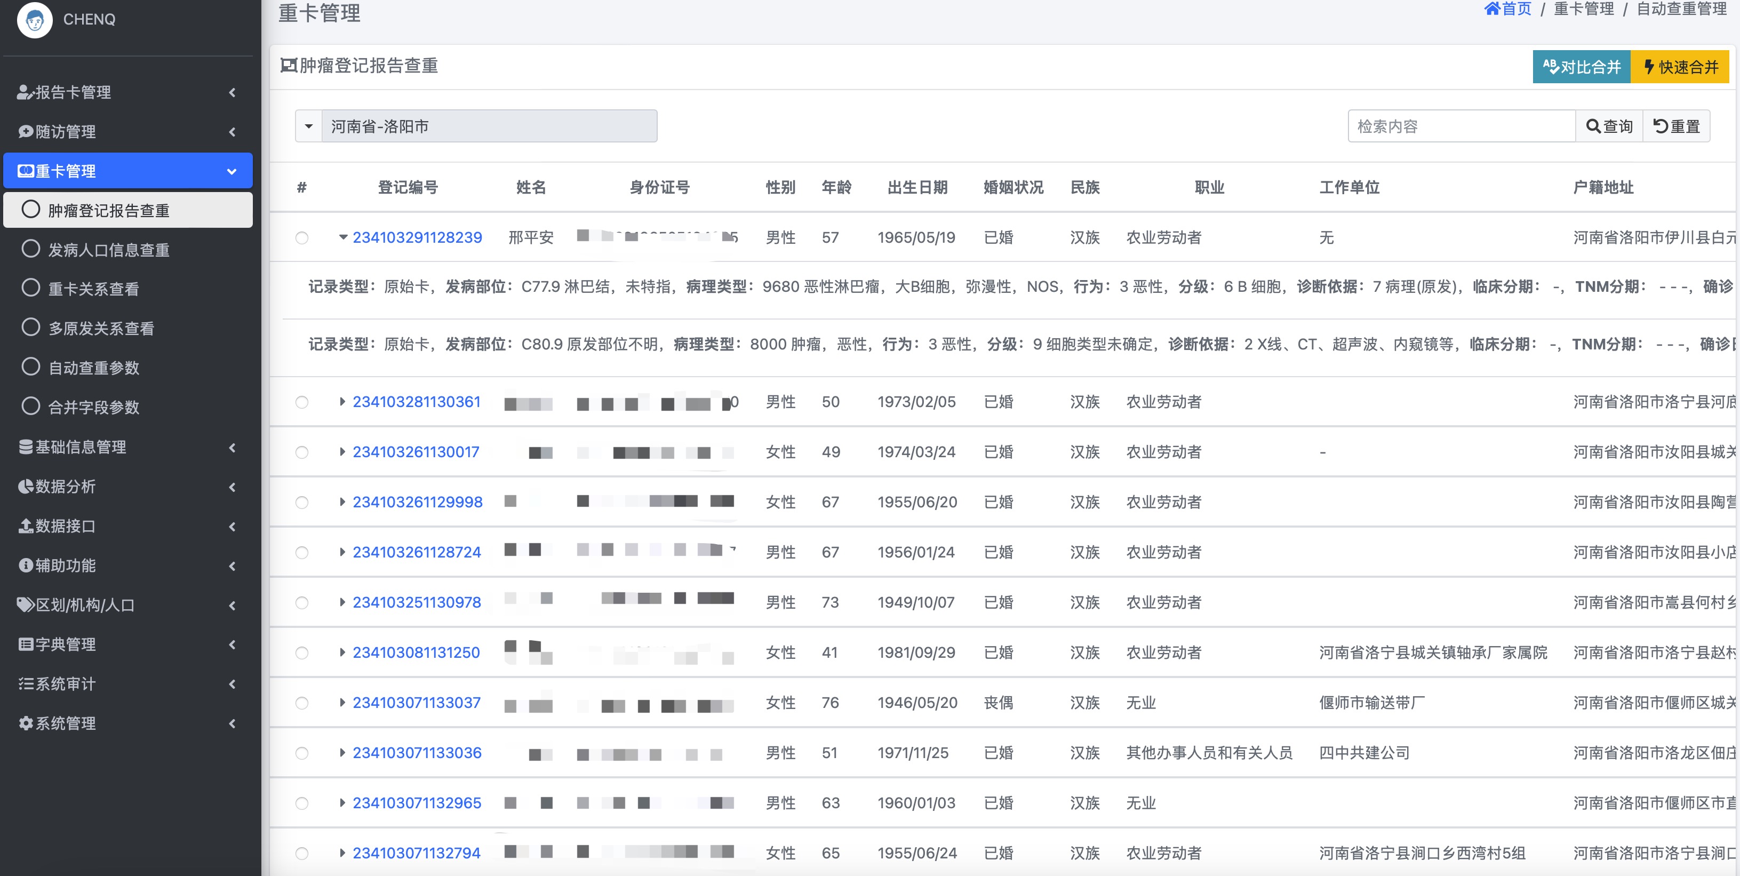Click the 查询 search button
The image size is (1740, 876).
pos(1609,126)
